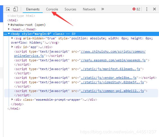This screenshot has height=137, width=159.
Task: Expand the easemobim-prompt-wrapper div node
Action: pyautogui.click(x=12, y=99)
